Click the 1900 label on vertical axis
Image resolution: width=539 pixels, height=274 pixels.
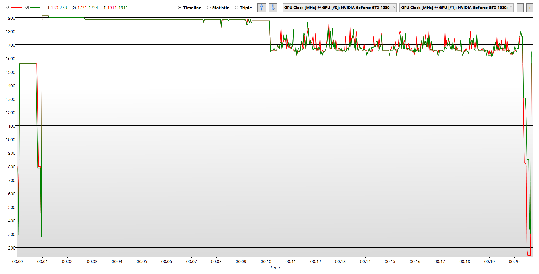(x=10, y=18)
